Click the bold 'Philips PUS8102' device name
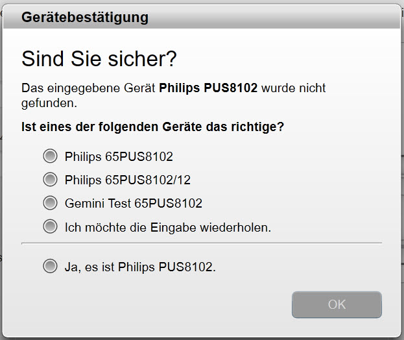404x340 pixels. click(x=208, y=88)
